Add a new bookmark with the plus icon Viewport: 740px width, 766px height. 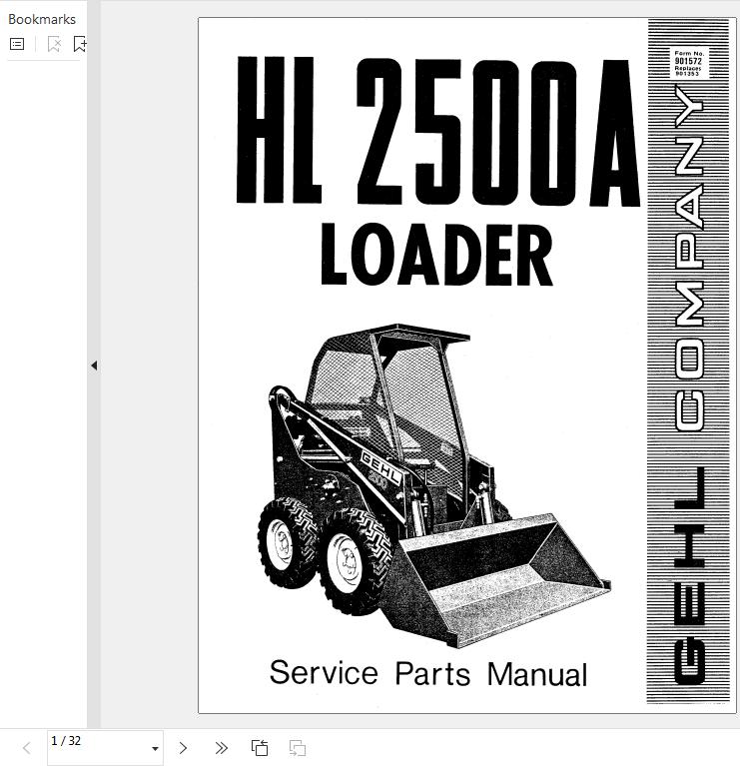80,44
